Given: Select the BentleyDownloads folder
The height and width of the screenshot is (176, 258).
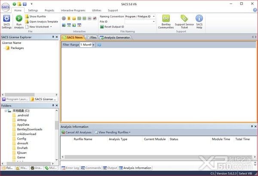Looking at the screenshot, I should [30, 129].
